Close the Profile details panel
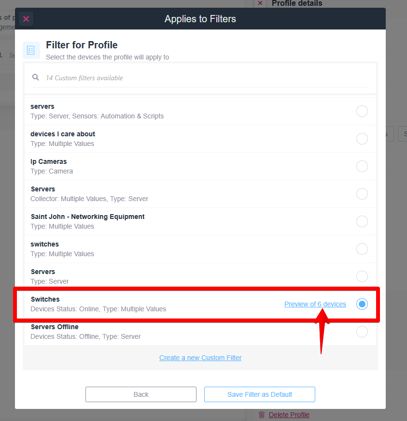The image size is (407, 421). pos(260,3)
